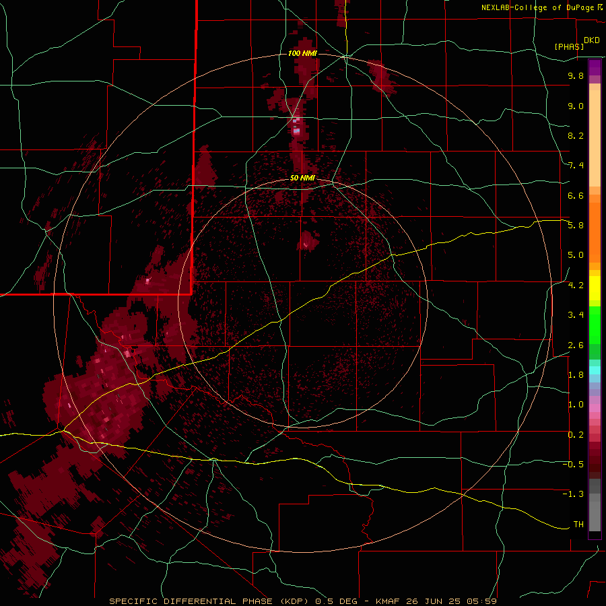The image size is (606, 606).
Task: Select the 4.2 legend value
Action: coord(576,285)
